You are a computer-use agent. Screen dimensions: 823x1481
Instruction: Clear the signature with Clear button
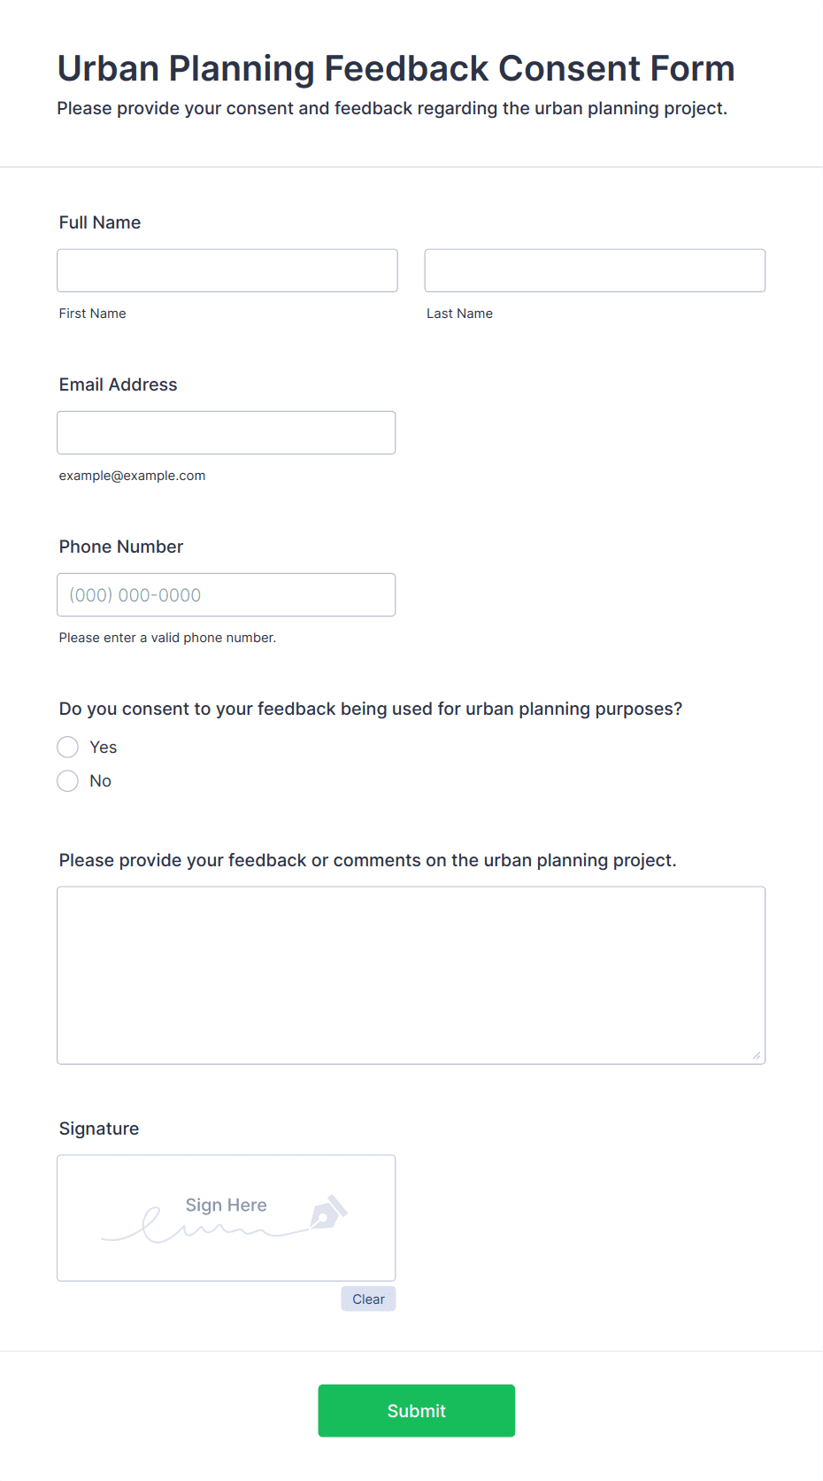click(368, 1299)
